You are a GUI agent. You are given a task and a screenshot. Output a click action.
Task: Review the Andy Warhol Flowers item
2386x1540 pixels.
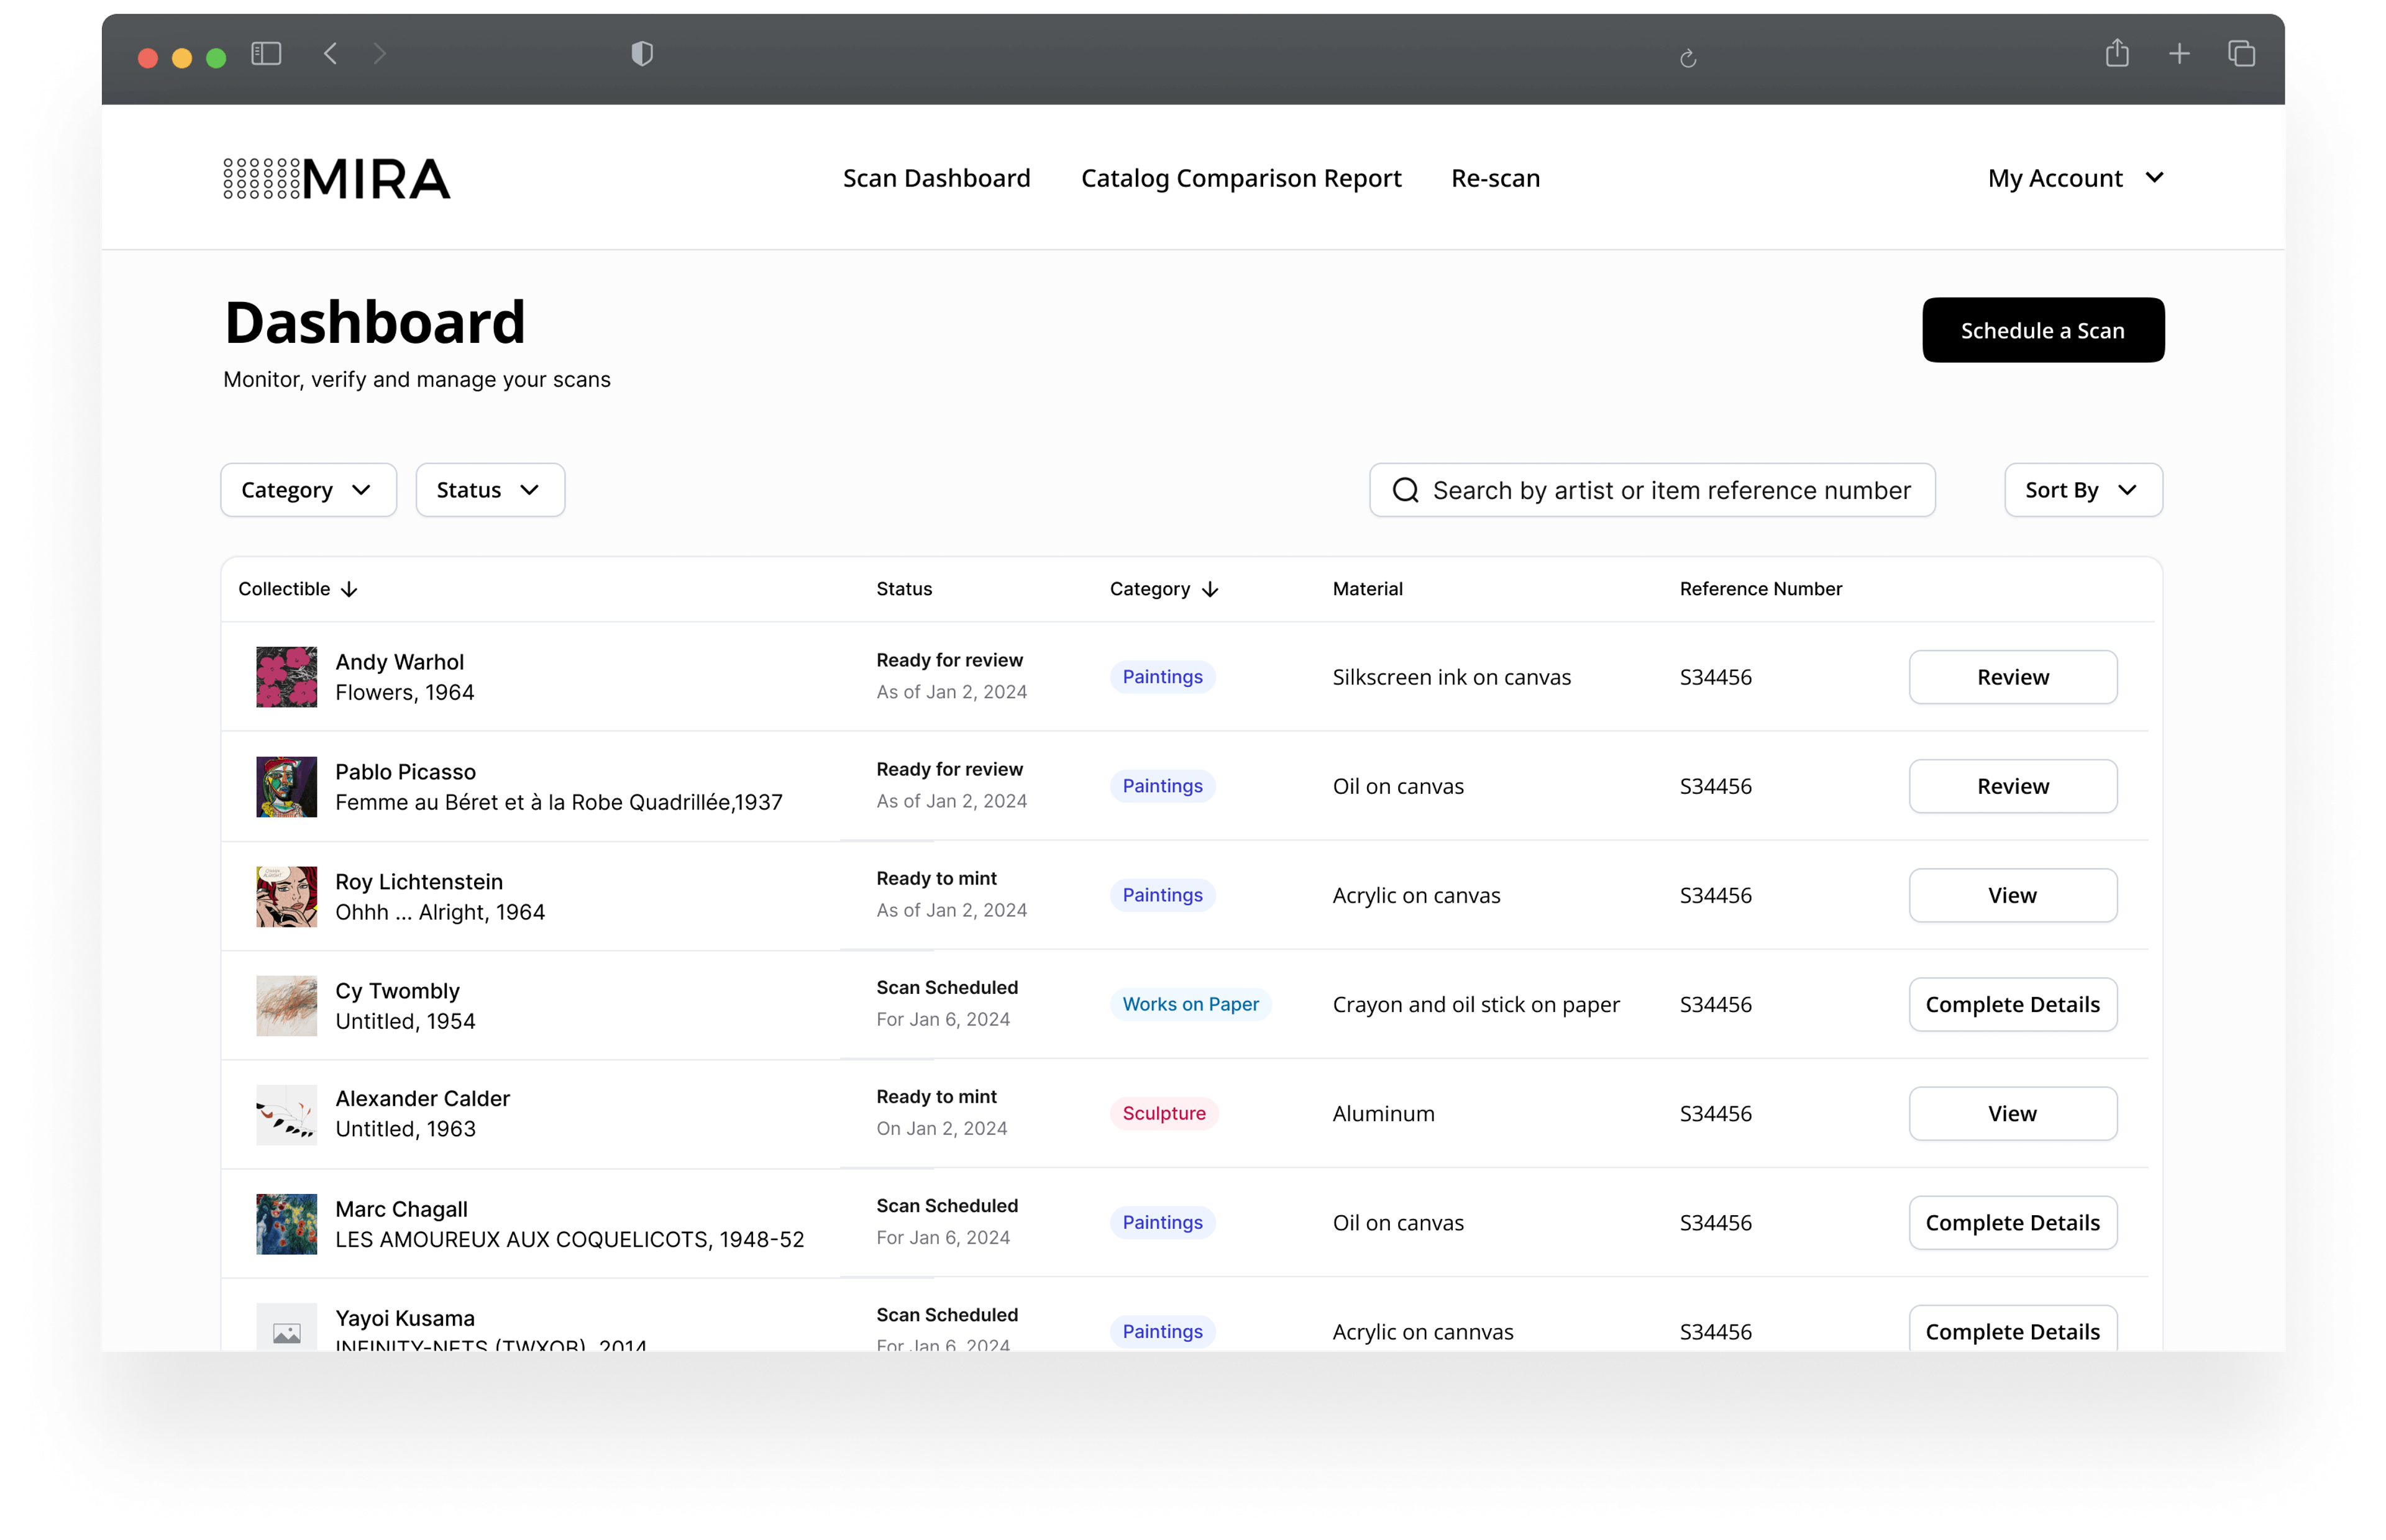pos(2012,677)
